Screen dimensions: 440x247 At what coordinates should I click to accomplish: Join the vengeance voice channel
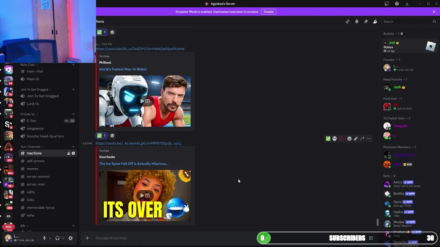pyautogui.click(x=47, y=129)
